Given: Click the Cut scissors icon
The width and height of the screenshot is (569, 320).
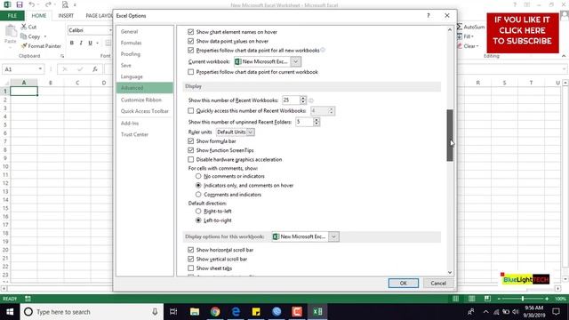Looking at the screenshot, I should click(24, 27).
